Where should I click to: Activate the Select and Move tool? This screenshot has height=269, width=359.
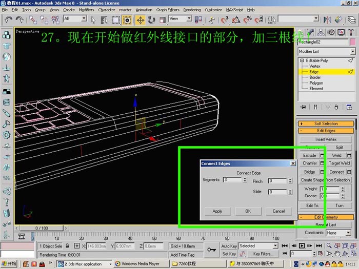click(x=140, y=20)
